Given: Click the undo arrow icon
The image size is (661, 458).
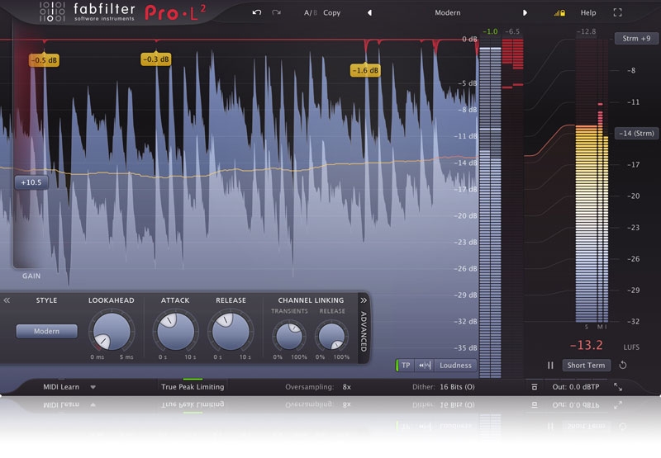Looking at the screenshot, I should (257, 13).
